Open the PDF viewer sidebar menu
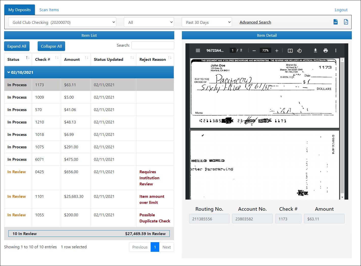The image size is (361, 266). tap(198, 50)
